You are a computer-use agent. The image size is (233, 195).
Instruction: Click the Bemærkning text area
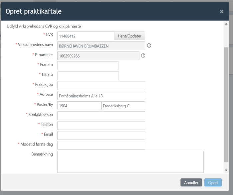(130, 162)
